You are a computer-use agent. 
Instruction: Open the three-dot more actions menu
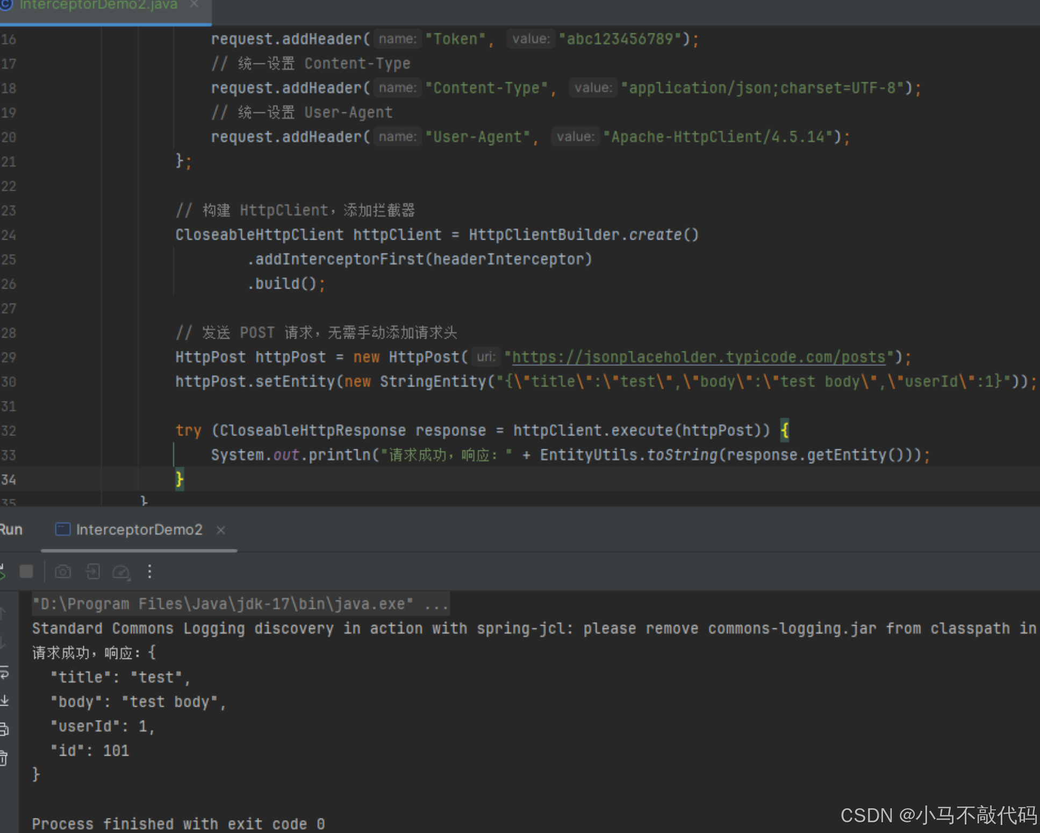tap(149, 571)
